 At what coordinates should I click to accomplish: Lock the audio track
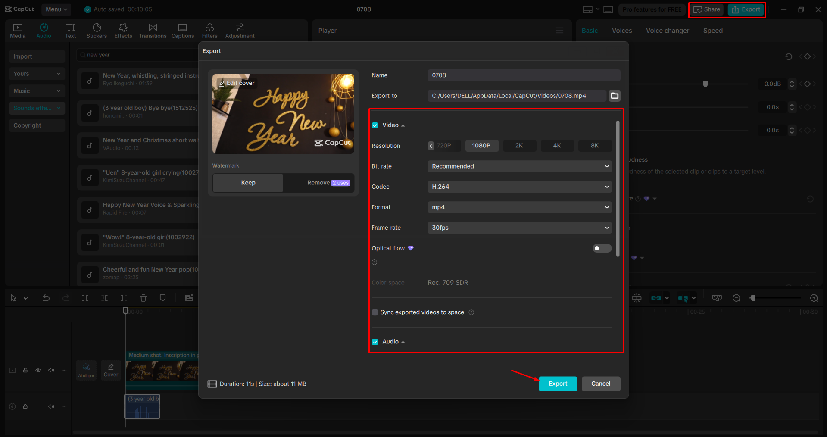click(25, 406)
